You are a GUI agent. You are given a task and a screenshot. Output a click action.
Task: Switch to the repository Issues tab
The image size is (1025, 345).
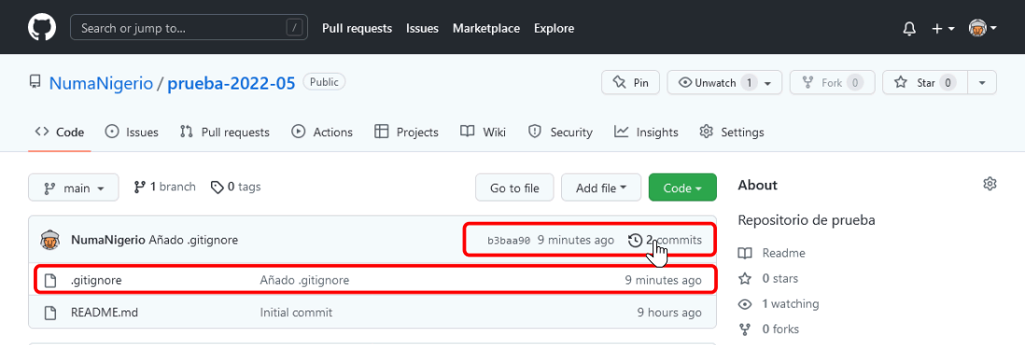[x=132, y=132]
